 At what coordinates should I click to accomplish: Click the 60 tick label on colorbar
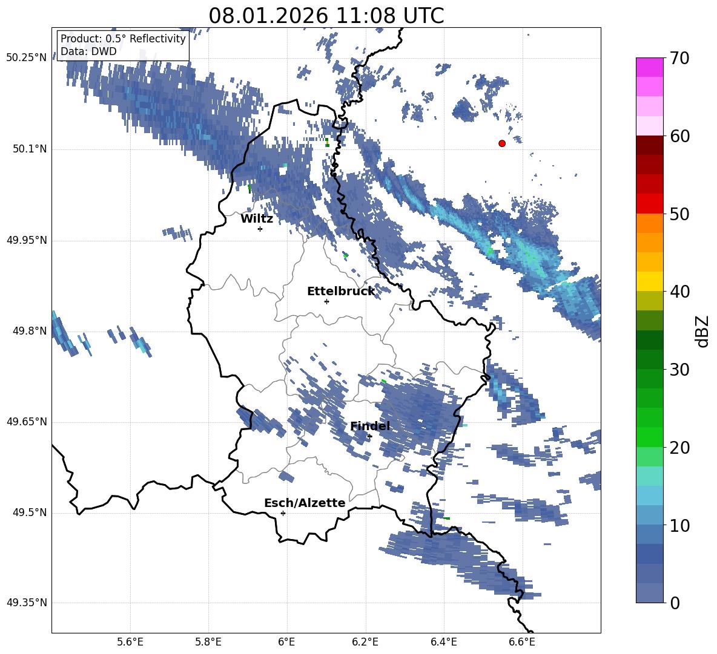pyautogui.click(x=679, y=136)
